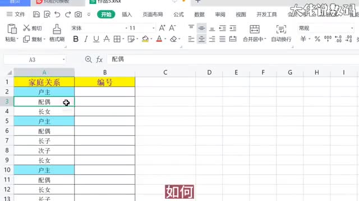Click the eraser clear format icon

(x=173, y=39)
